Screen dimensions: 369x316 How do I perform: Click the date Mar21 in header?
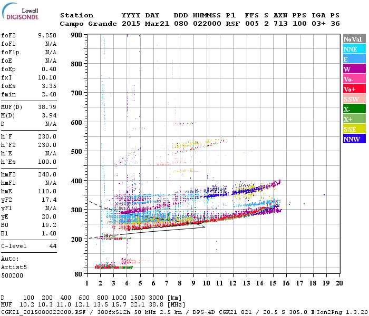tap(157, 24)
